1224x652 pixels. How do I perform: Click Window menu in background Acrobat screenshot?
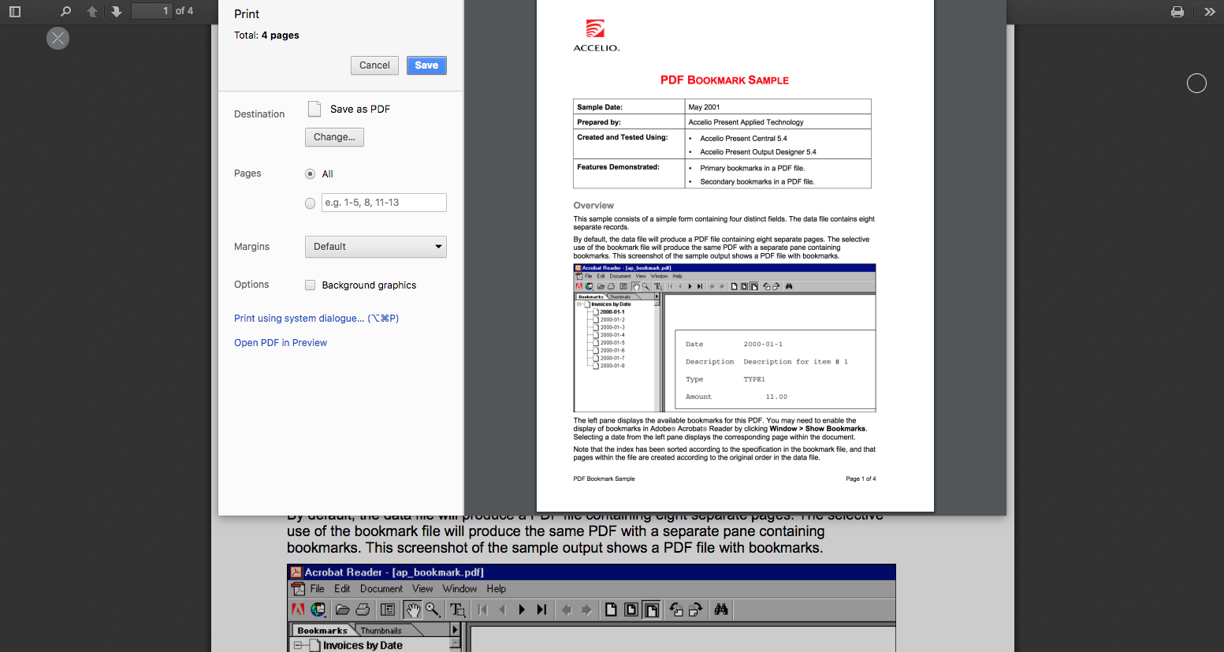(459, 589)
